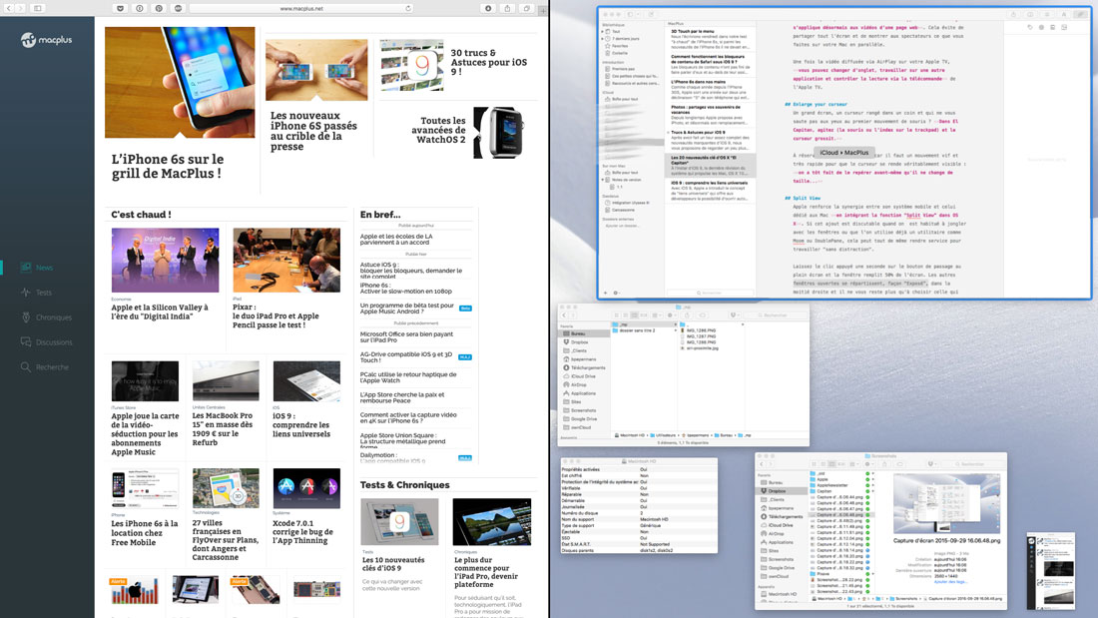Screen dimensions: 1098x618
Task: Show all Safari tabs
Action: [527, 8]
